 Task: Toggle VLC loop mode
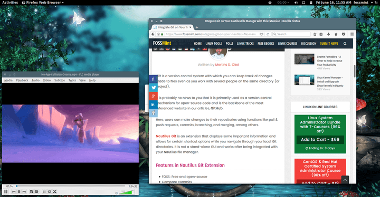[50, 191]
